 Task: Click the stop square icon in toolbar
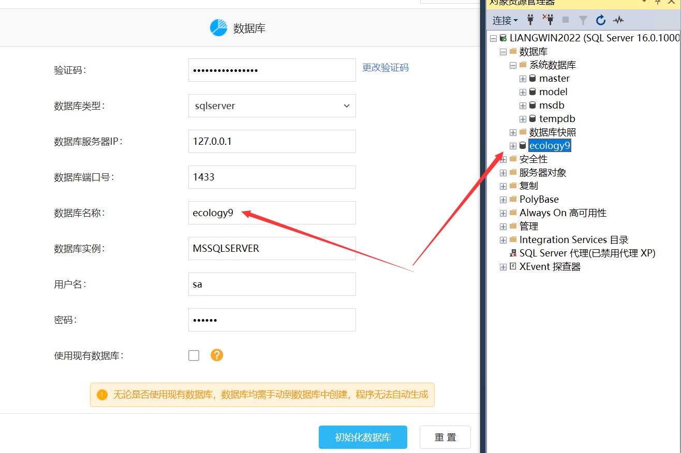pos(566,20)
